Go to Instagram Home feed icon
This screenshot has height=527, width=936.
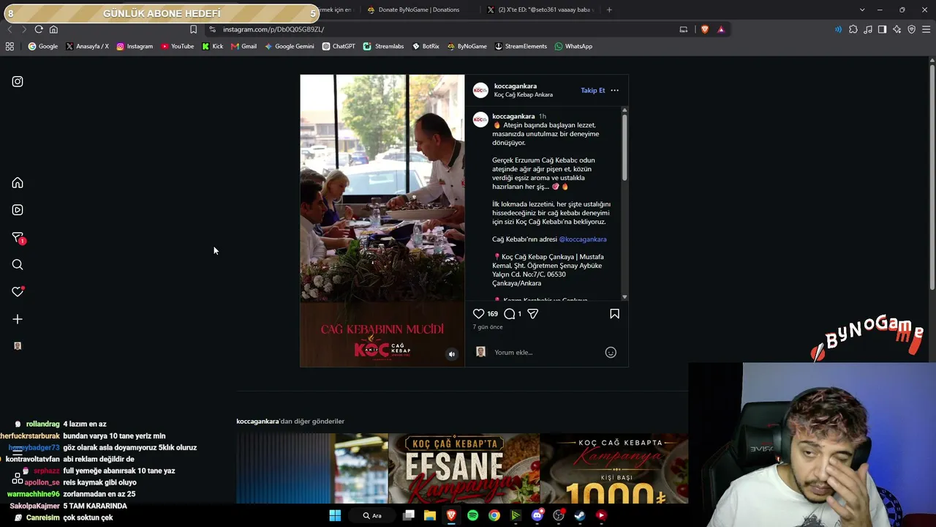coord(18,183)
